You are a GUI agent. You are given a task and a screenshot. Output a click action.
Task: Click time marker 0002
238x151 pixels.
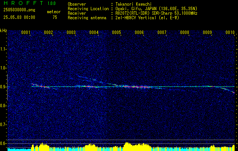[x=48, y=32]
